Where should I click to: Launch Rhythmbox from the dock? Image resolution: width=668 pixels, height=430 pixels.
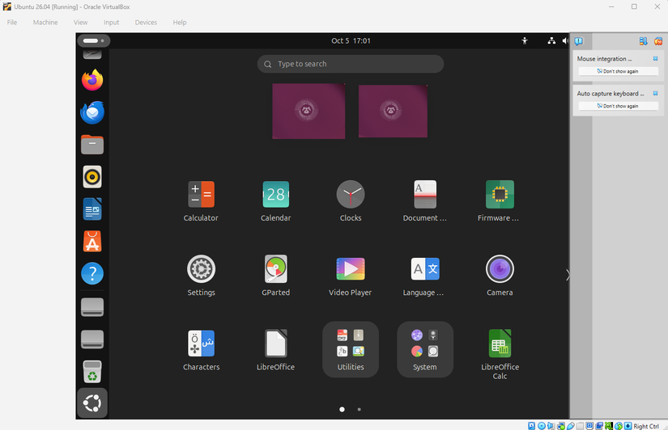(x=92, y=176)
